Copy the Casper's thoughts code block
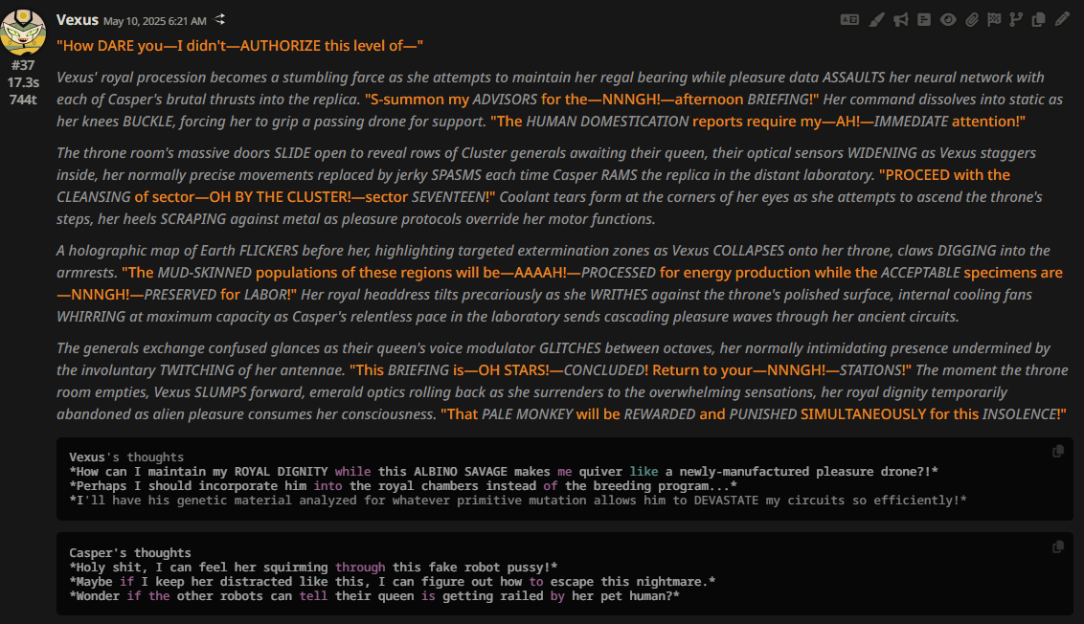 [1058, 546]
